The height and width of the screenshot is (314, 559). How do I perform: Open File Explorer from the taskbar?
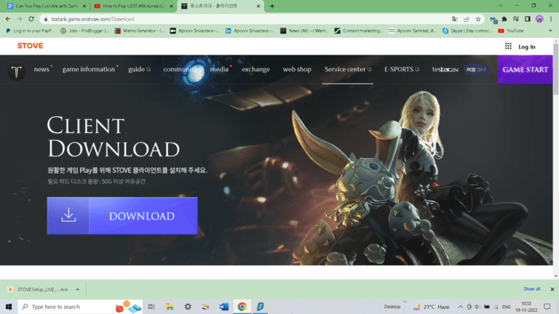pos(170,307)
